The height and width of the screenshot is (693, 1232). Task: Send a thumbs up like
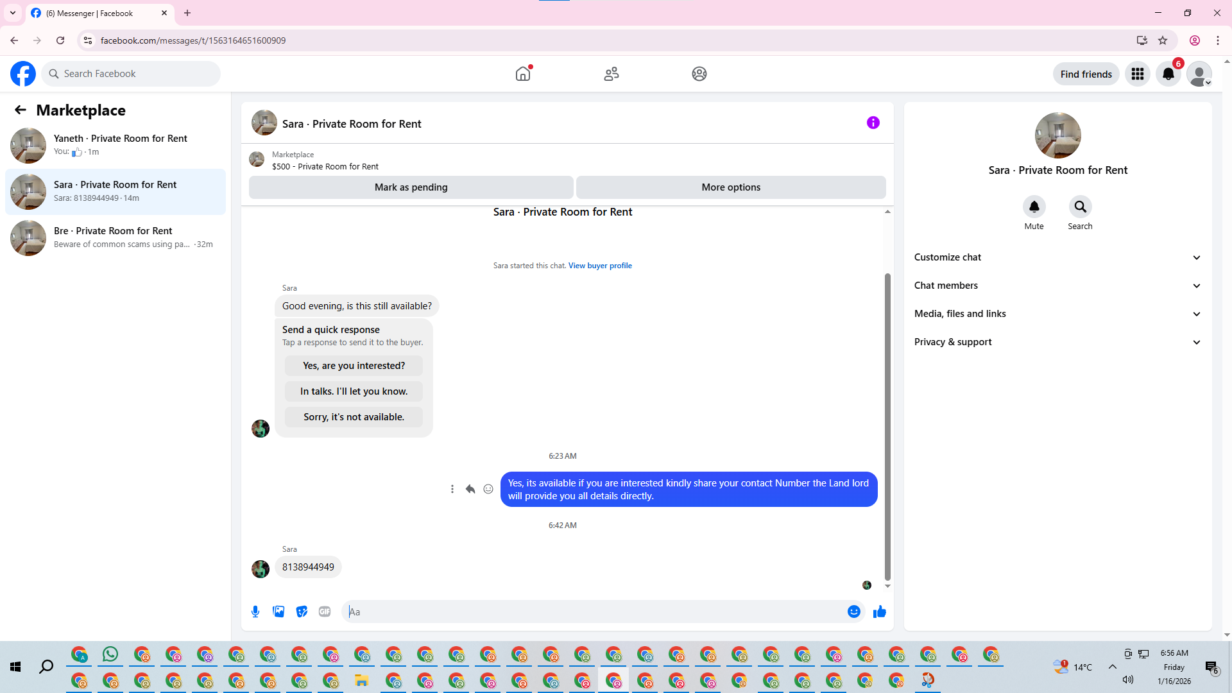pyautogui.click(x=879, y=612)
